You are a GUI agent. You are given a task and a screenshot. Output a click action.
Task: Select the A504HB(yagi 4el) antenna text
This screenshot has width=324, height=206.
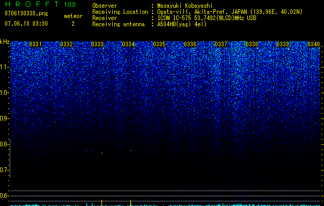pyautogui.click(x=182, y=24)
